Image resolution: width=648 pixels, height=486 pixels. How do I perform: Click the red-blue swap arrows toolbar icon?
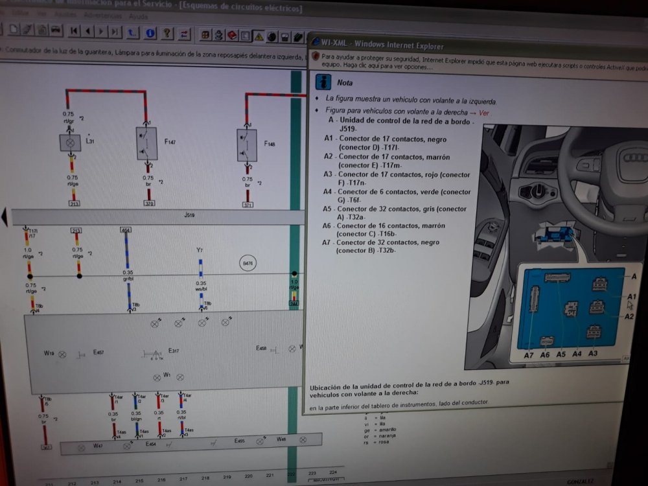[185, 33]
